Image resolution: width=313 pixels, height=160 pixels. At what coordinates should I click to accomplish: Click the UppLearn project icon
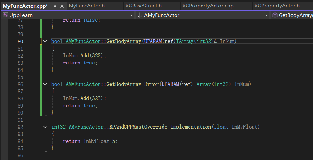click(x=6, y=15)
